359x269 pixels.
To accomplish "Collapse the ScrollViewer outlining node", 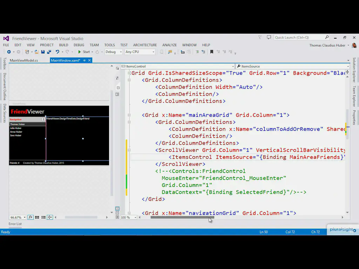I will coord(129,150).
